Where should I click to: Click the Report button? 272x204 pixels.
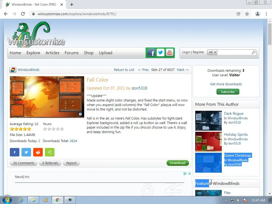(71, 163)
